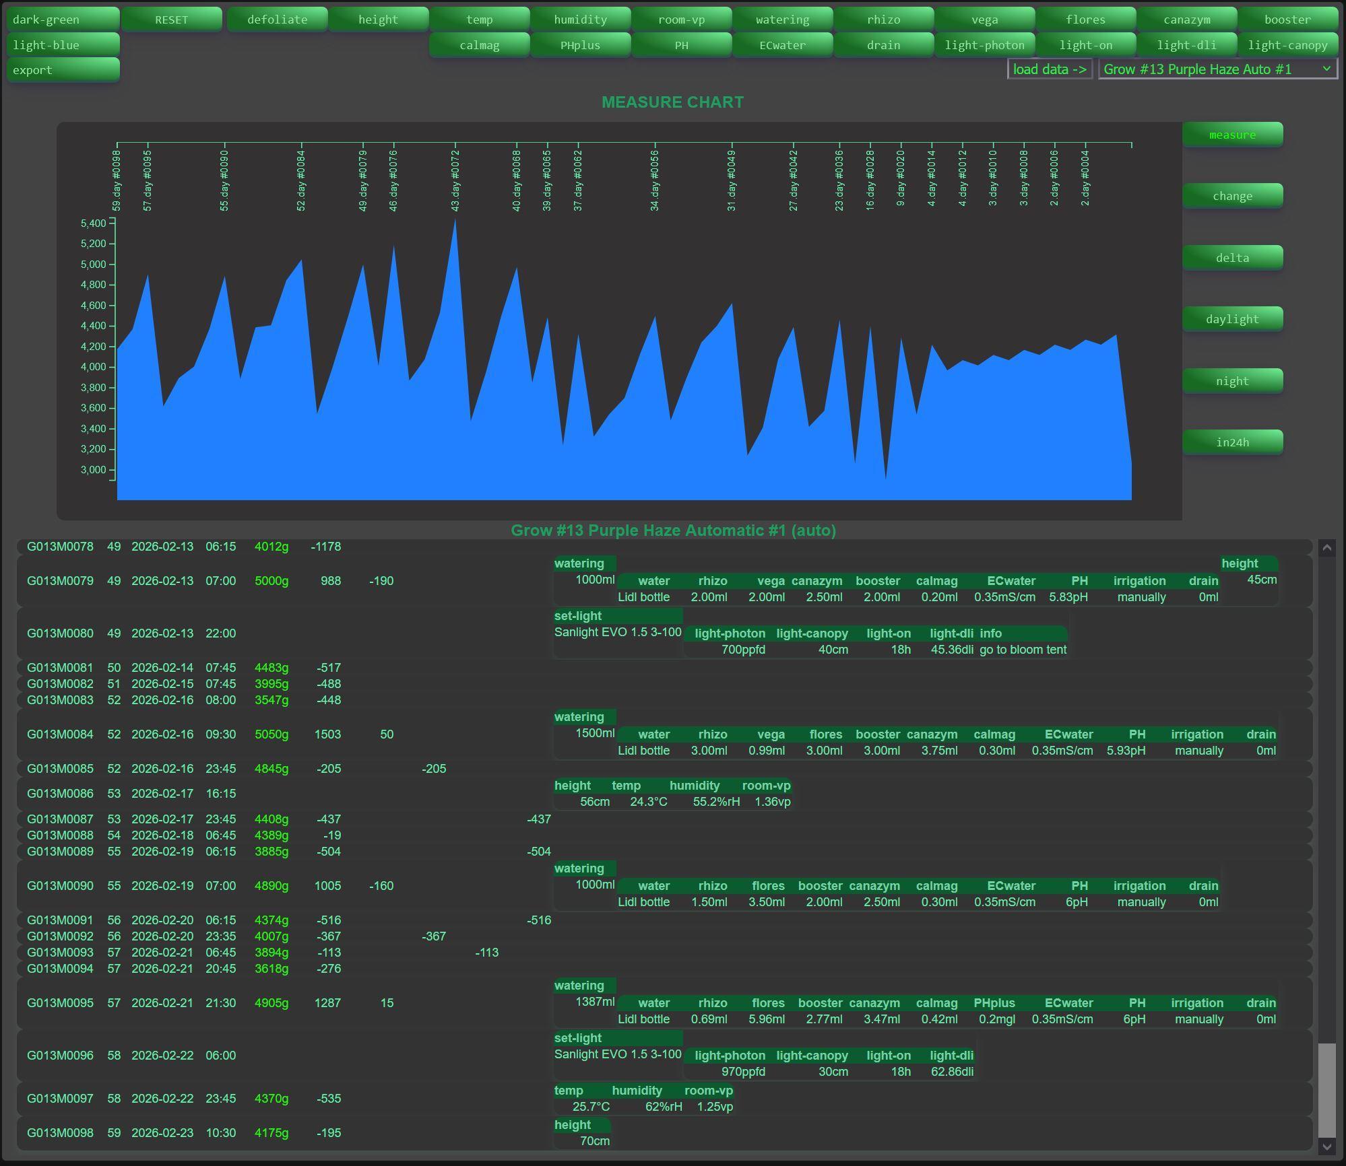
Task: Toggle the light-canopy filter button
Action: click(x=1287, y=45)
